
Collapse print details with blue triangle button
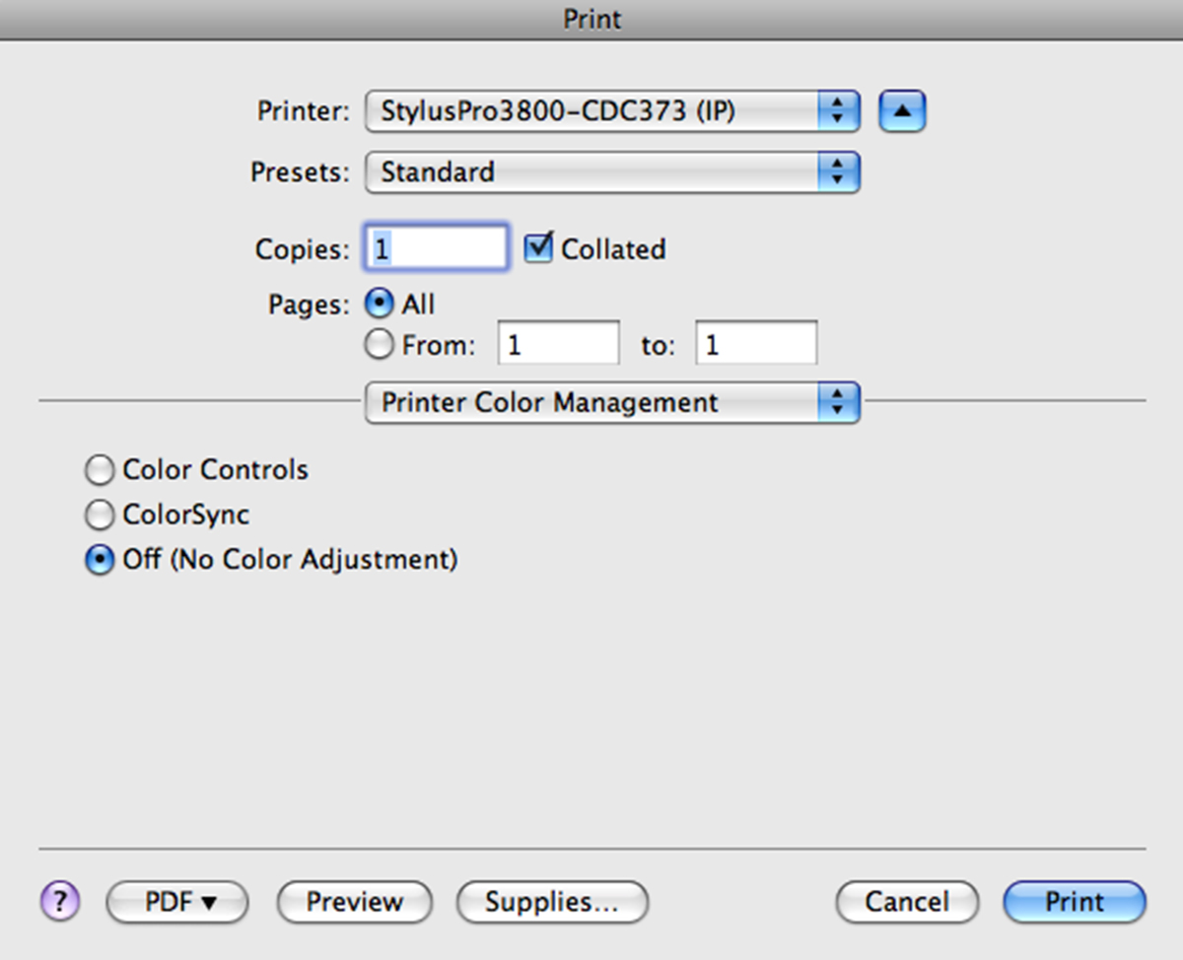902,112
